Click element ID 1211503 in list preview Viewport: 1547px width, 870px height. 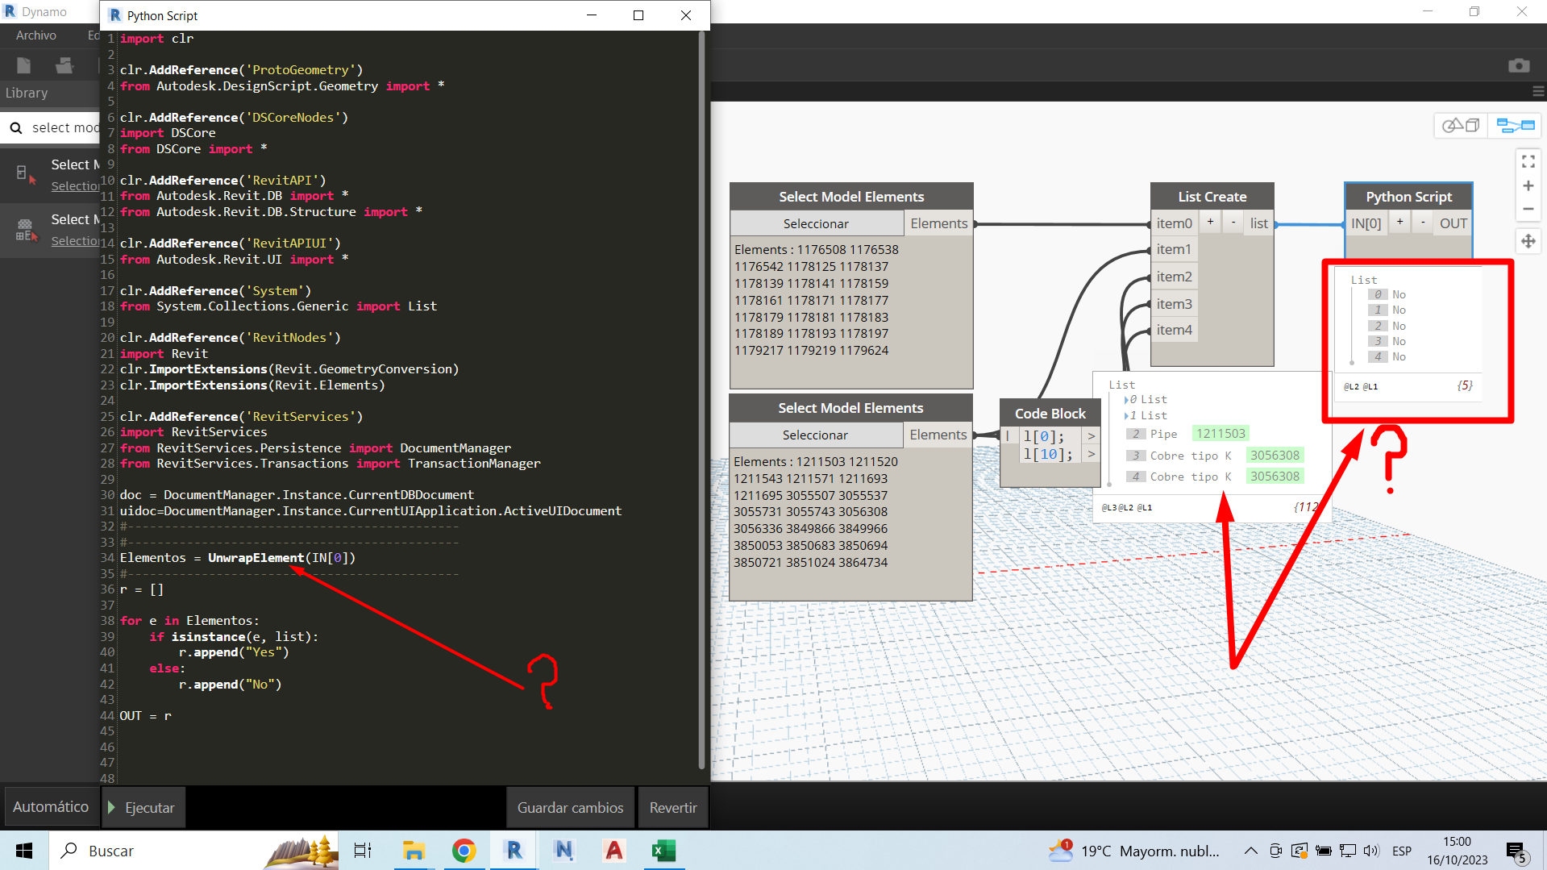point(1221,434)
